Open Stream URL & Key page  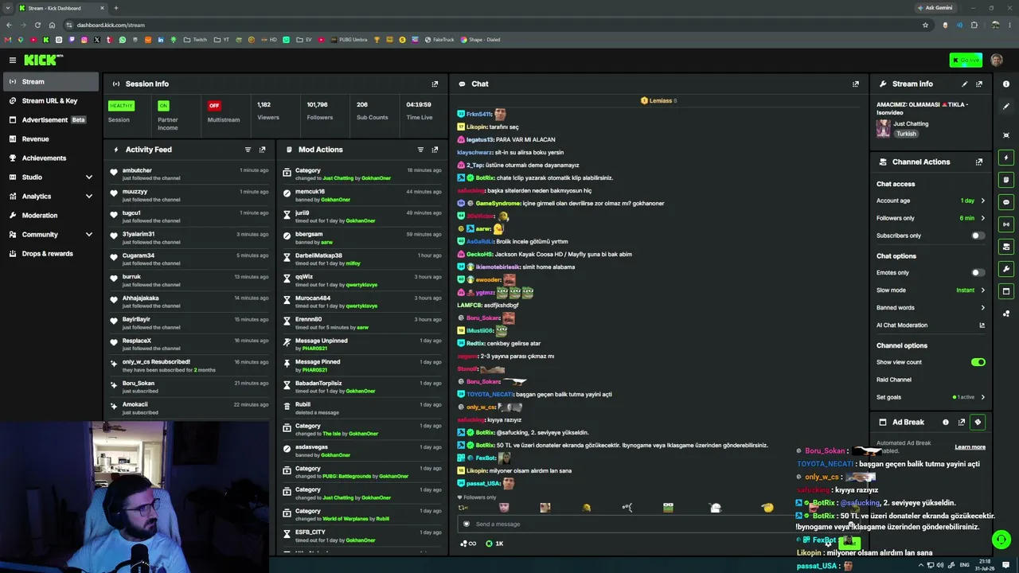49,100
